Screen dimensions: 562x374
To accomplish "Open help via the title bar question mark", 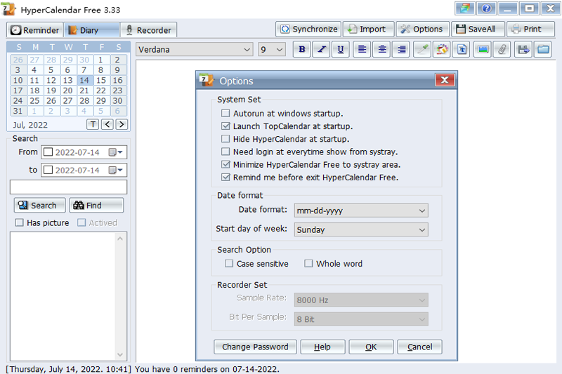I will click(x=486, y=8).
